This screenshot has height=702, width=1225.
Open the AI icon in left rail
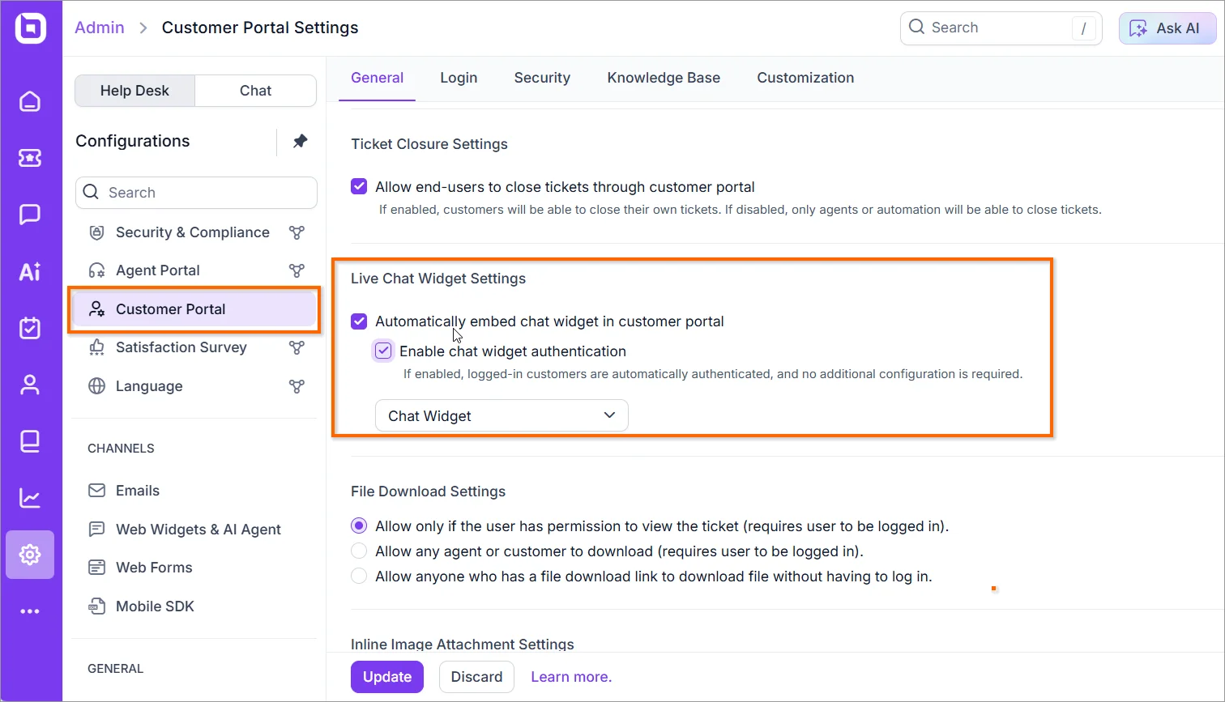pyautogui.click(x=30, y=271)
